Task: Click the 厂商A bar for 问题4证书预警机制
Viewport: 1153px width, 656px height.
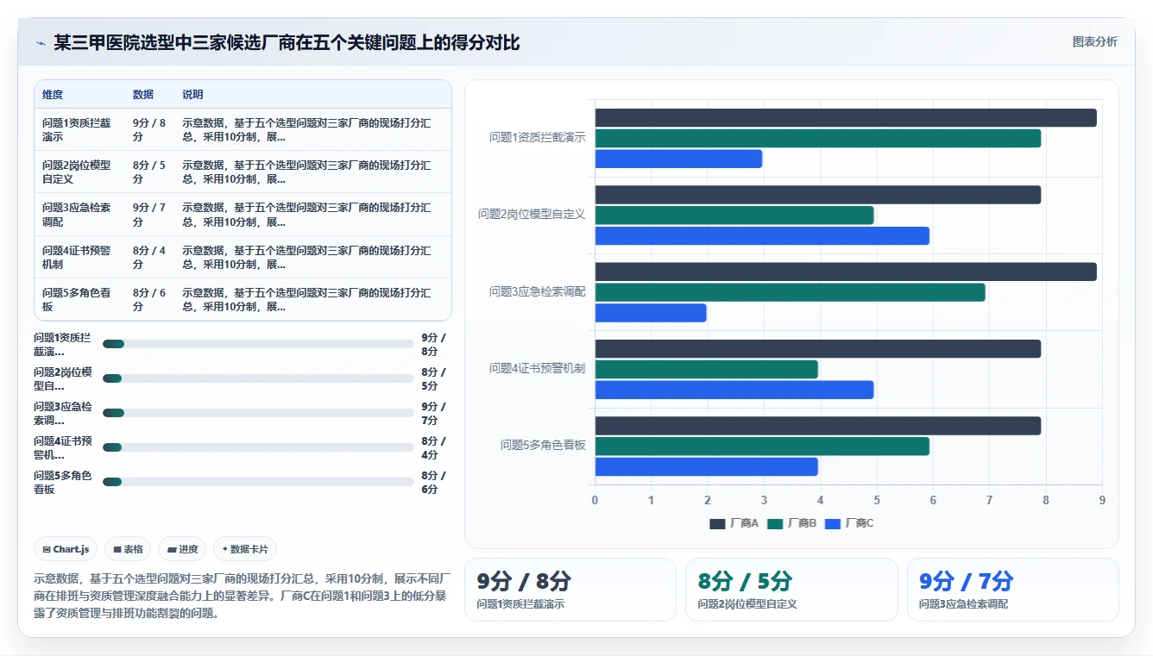Action: (x=818, y=349)
